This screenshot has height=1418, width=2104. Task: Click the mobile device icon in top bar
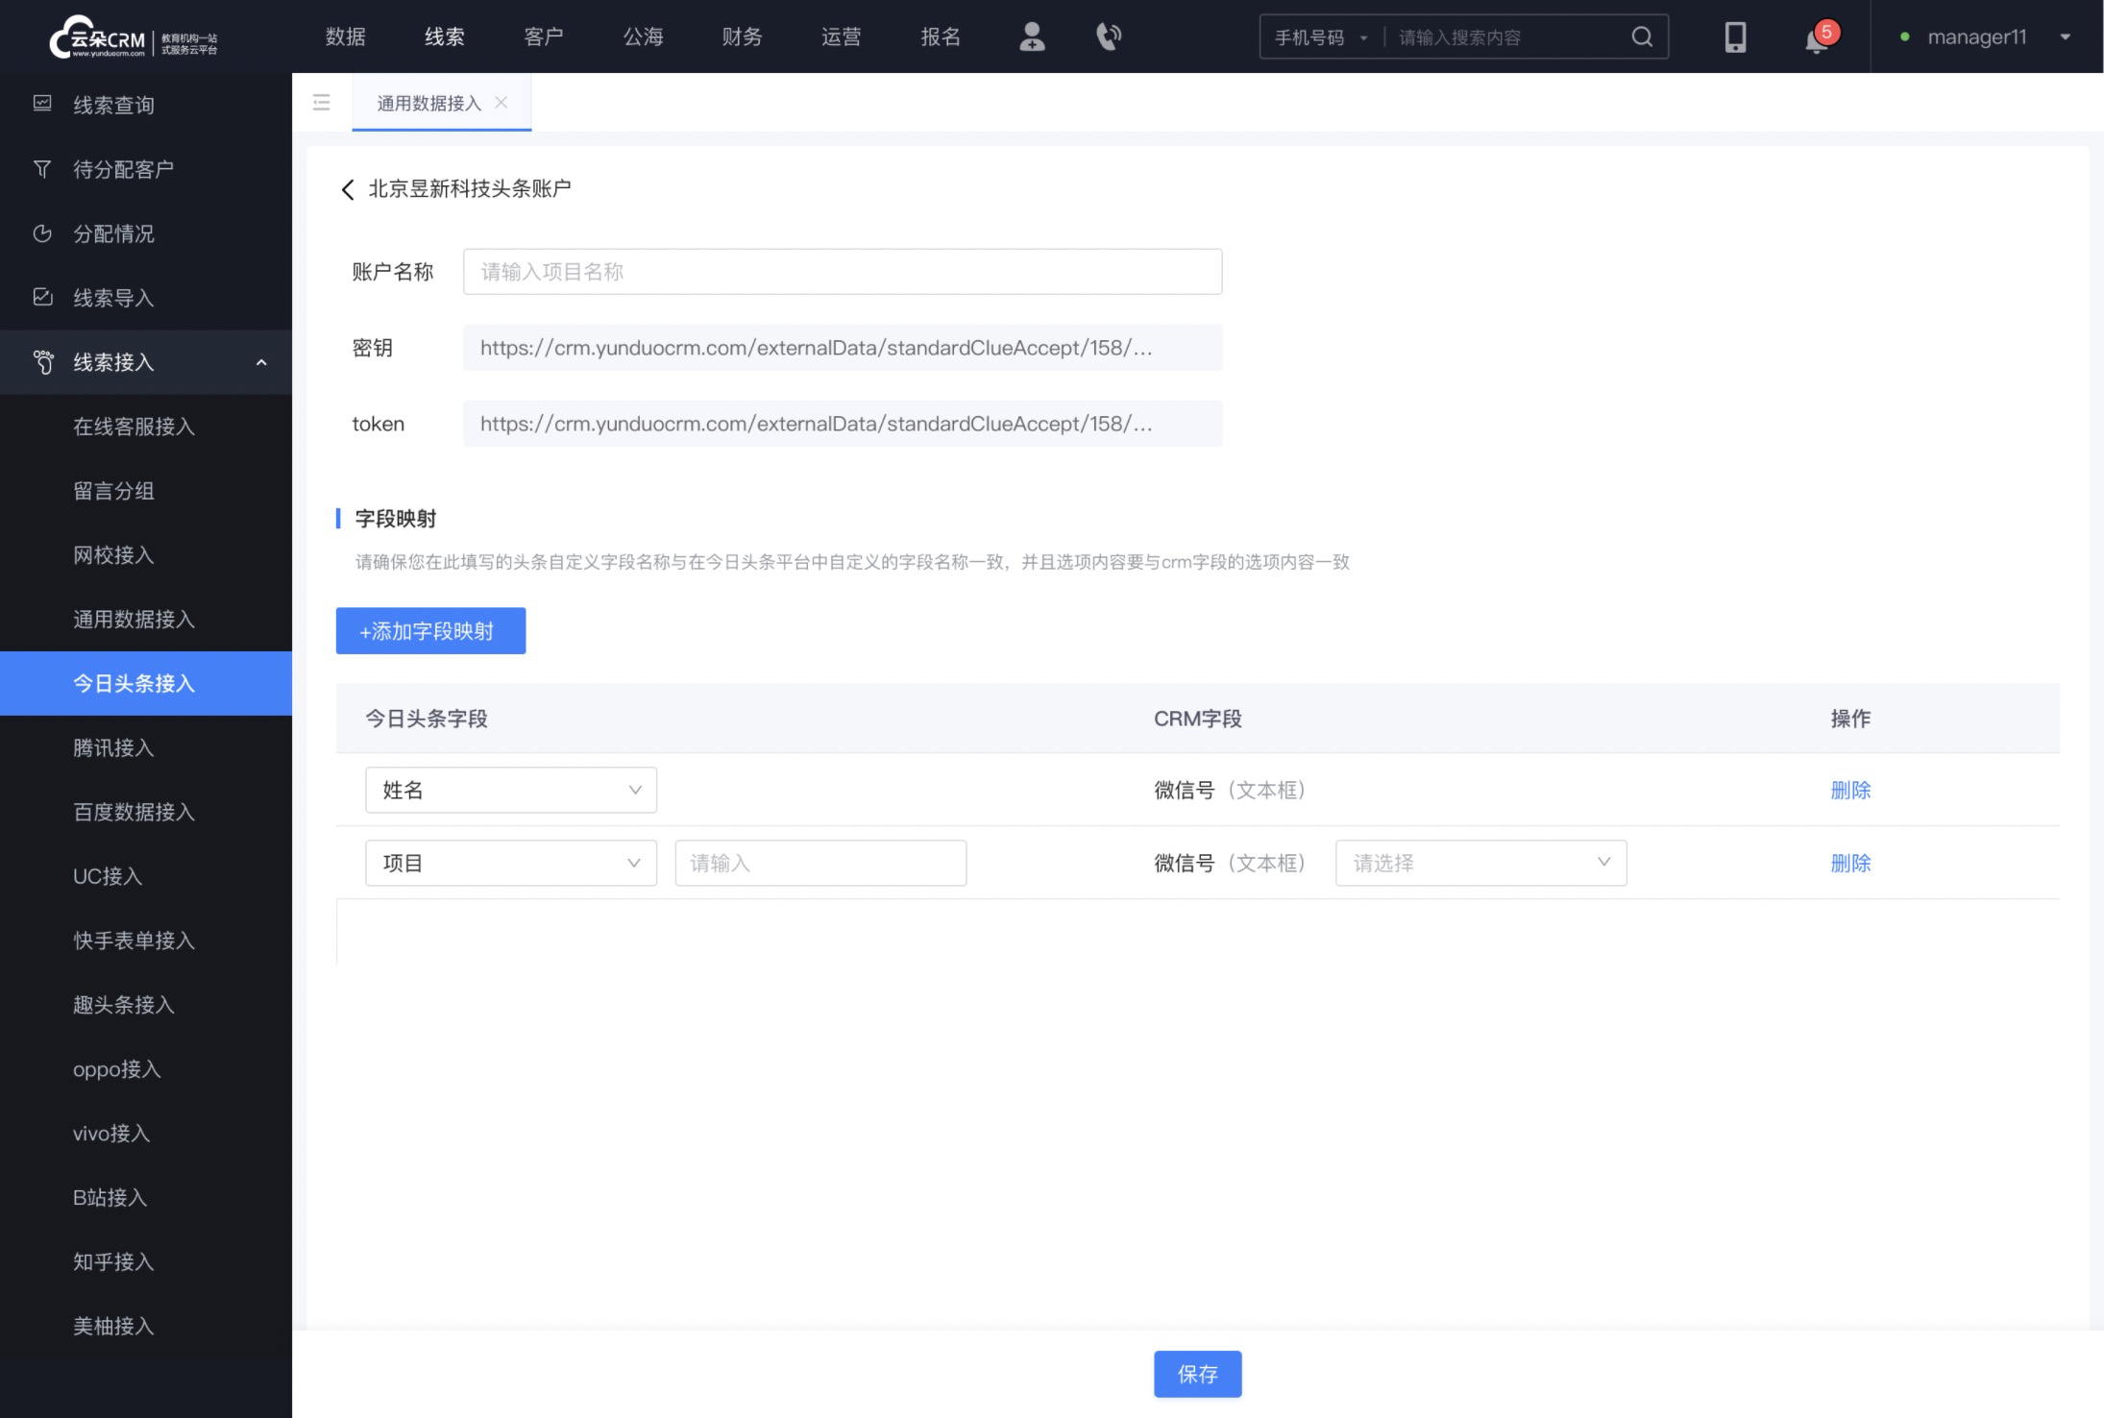(1735, 35)
